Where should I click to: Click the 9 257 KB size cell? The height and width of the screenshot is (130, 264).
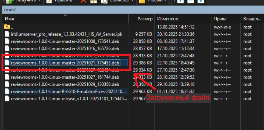click(144, 34)
